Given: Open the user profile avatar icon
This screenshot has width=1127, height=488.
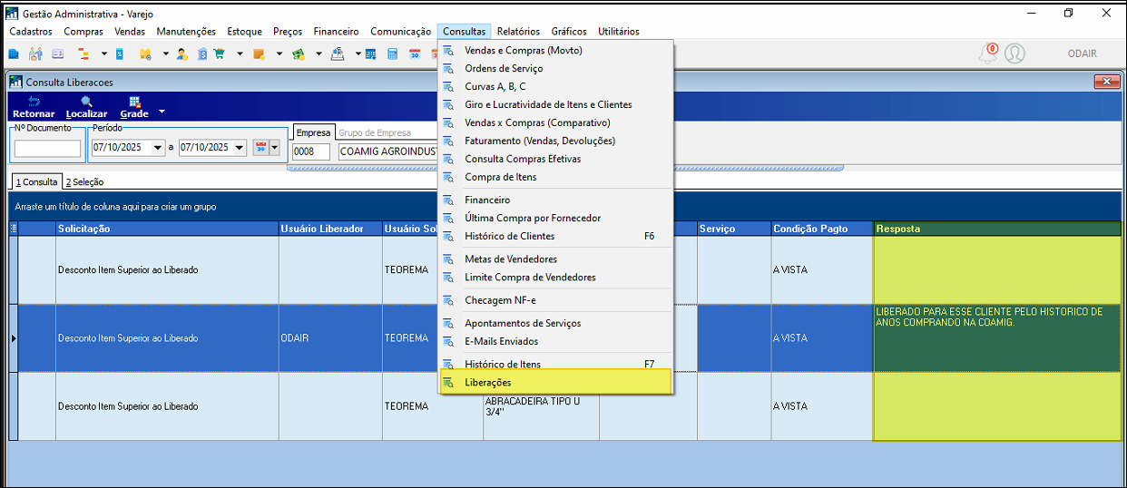Looking at the screenshot, I should [x=1014, y=54].
